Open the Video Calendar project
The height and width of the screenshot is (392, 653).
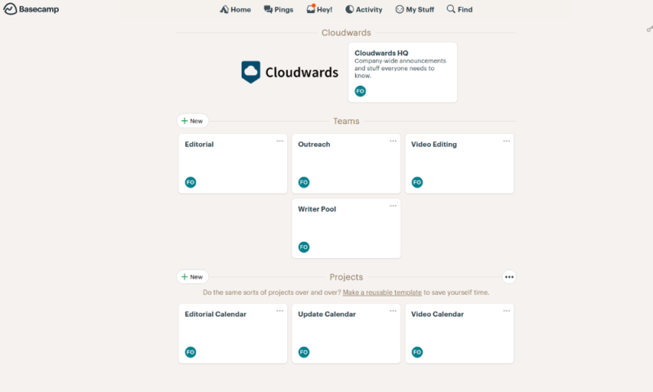pyautogui.click(x=460, y=333)
